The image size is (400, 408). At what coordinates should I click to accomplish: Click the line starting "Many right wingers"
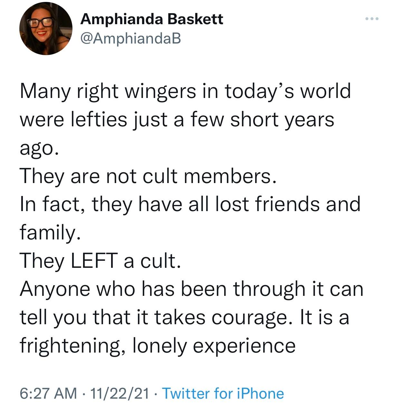point(185,91)
